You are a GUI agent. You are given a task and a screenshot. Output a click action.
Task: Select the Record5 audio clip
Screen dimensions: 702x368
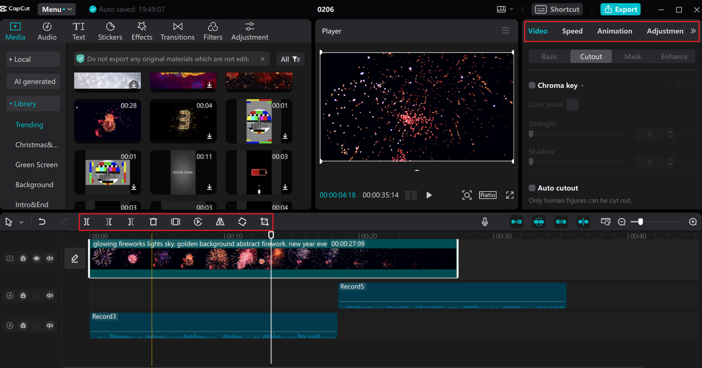point(452,296)
